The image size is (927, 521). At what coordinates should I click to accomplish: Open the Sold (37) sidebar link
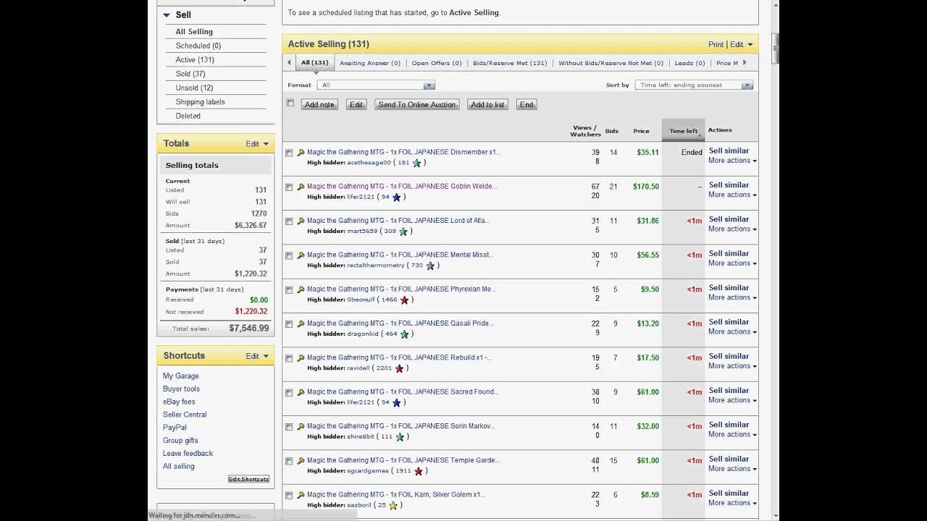[190, 74]
